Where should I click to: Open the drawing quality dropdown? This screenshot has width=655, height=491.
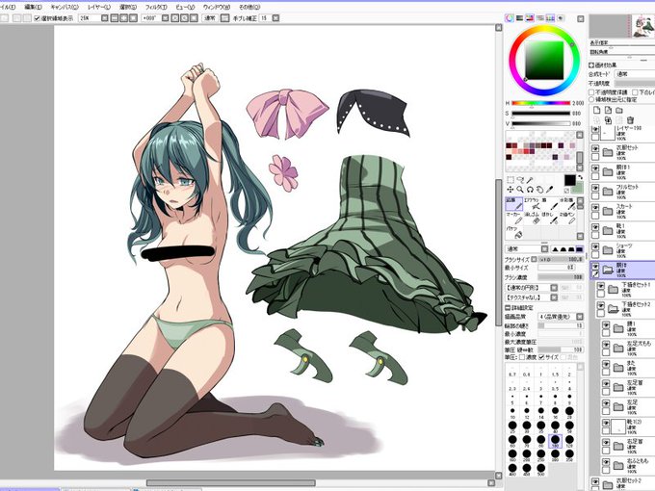tap(580, 317)
